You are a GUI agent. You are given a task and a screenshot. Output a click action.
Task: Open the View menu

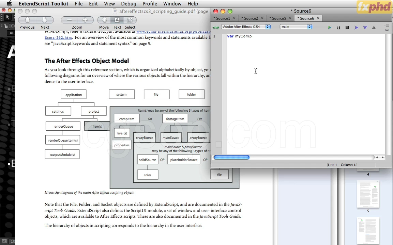(109, 3)
